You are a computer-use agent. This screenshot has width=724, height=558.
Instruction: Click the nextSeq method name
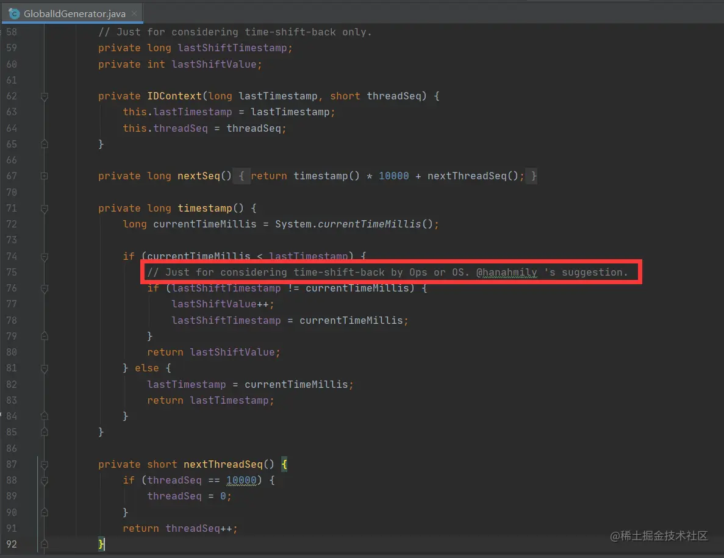click(x=199, y=176)
